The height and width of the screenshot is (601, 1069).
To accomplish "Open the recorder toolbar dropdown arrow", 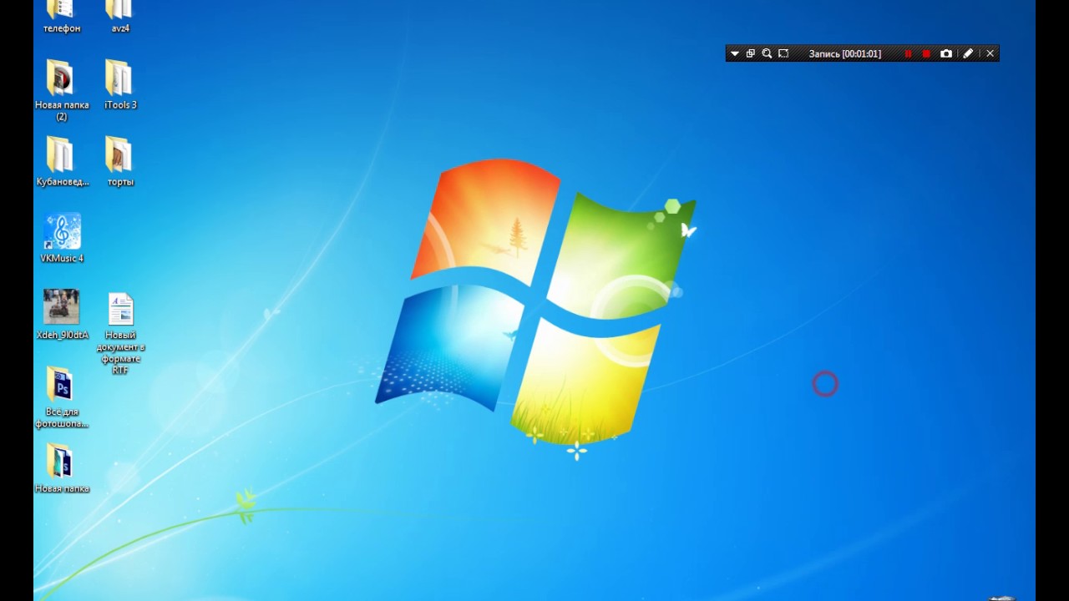I will tap(735, 53).
